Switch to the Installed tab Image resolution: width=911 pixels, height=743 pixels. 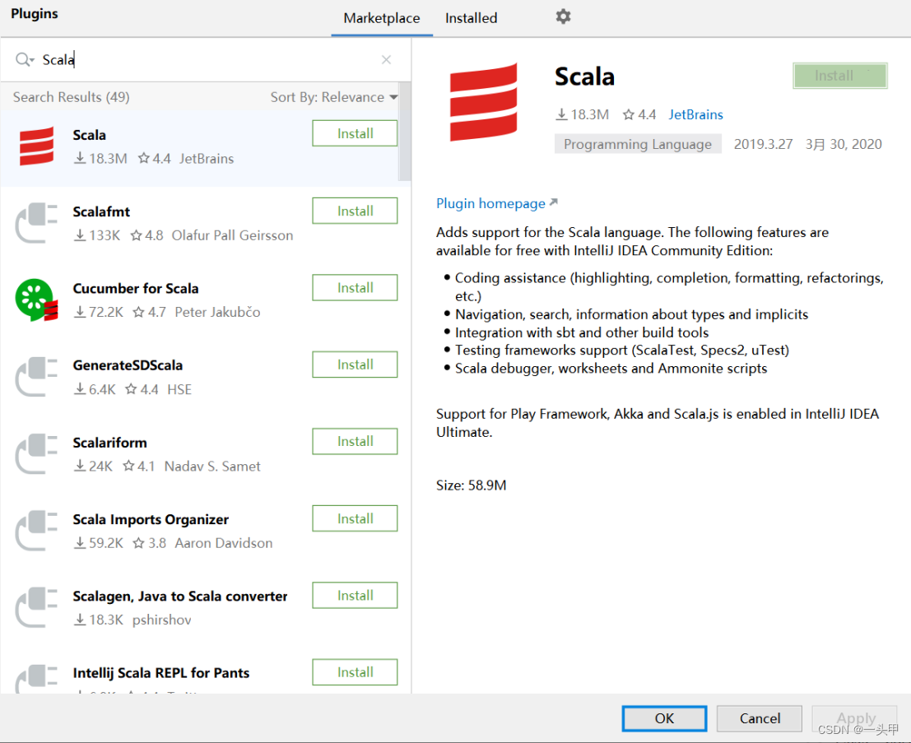tap(472, 18)
